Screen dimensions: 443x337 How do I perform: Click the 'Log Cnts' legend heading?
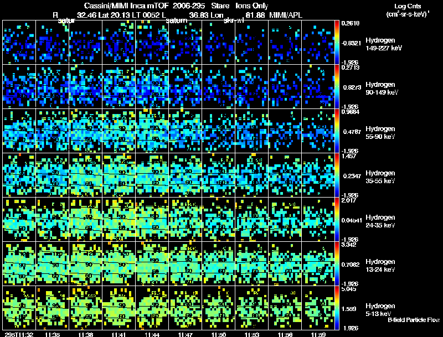[x=408, y=6]
